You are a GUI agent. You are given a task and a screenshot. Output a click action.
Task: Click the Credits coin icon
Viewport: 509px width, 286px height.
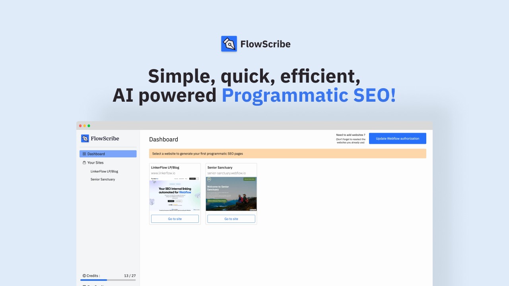[x=84, y=276]
